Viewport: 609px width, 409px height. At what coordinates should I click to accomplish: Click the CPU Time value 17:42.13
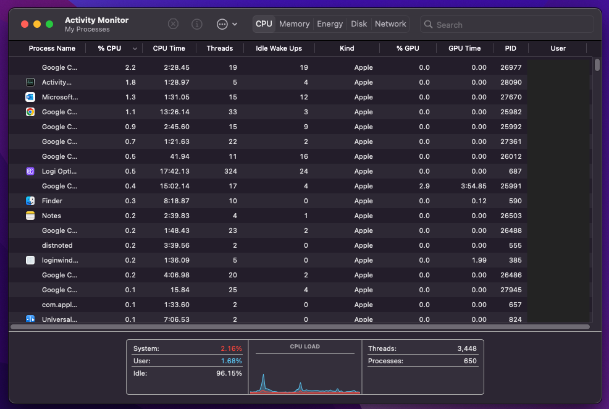click(175, 171)
